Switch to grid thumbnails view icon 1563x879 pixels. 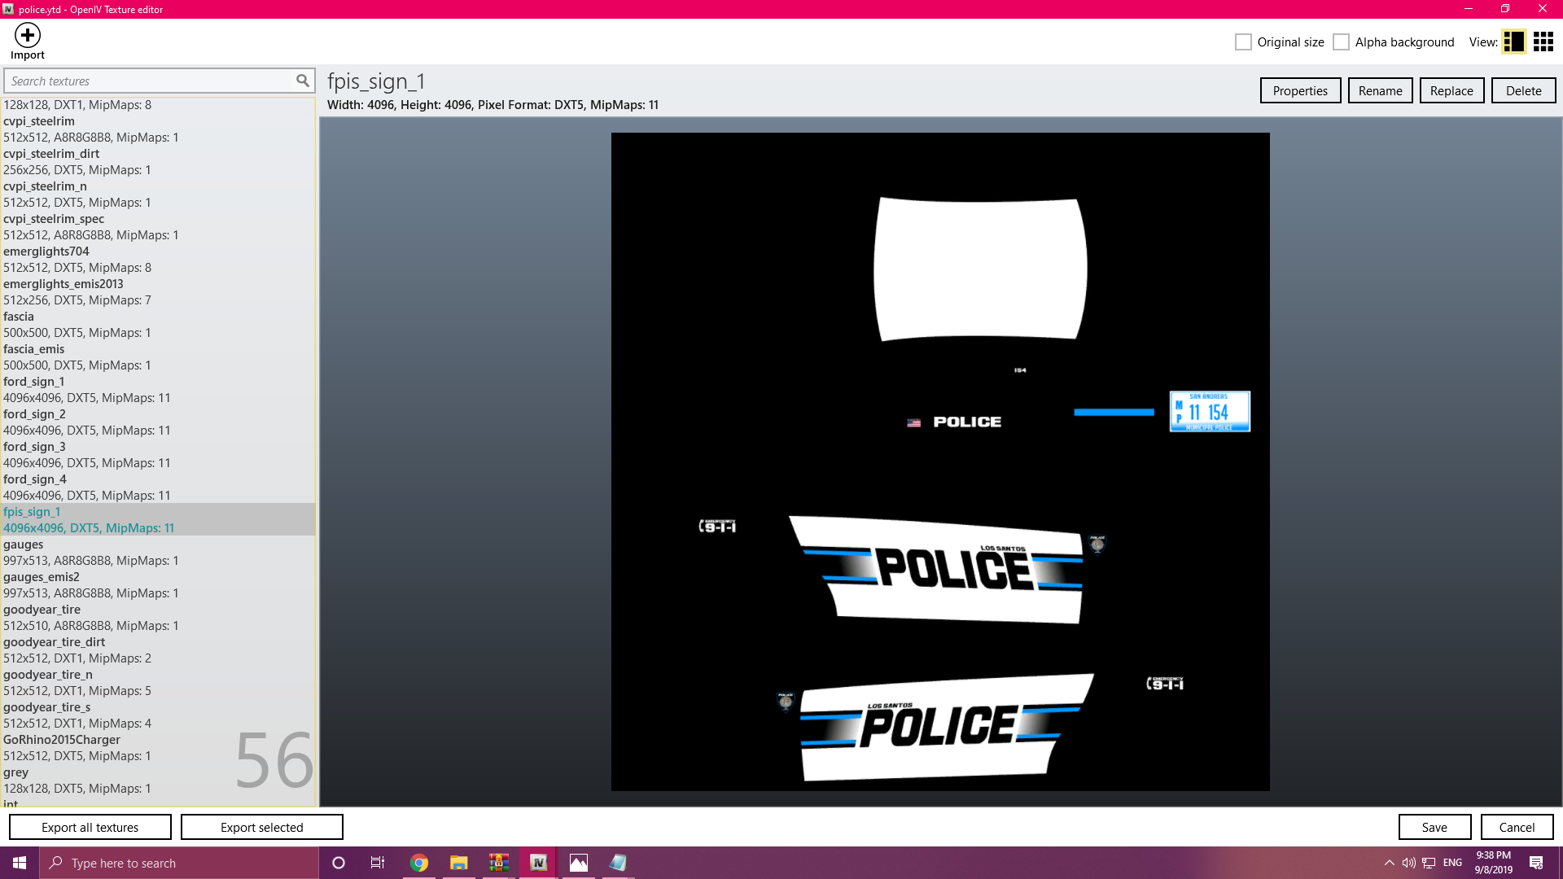click(1543, 42)
